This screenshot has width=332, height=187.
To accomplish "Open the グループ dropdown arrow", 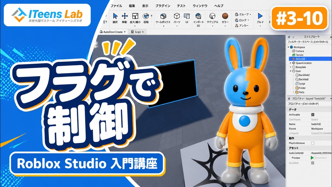I will (x=250, y=15).
